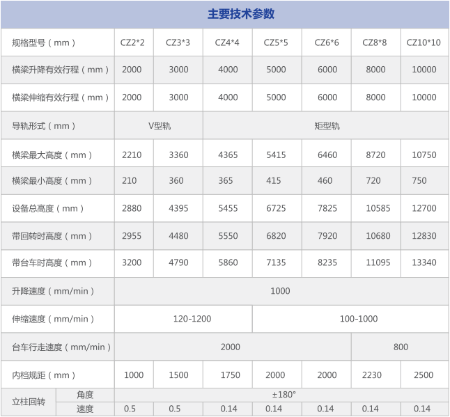
Task: Select the 13340 height value cell
Action: click(424, 263)
